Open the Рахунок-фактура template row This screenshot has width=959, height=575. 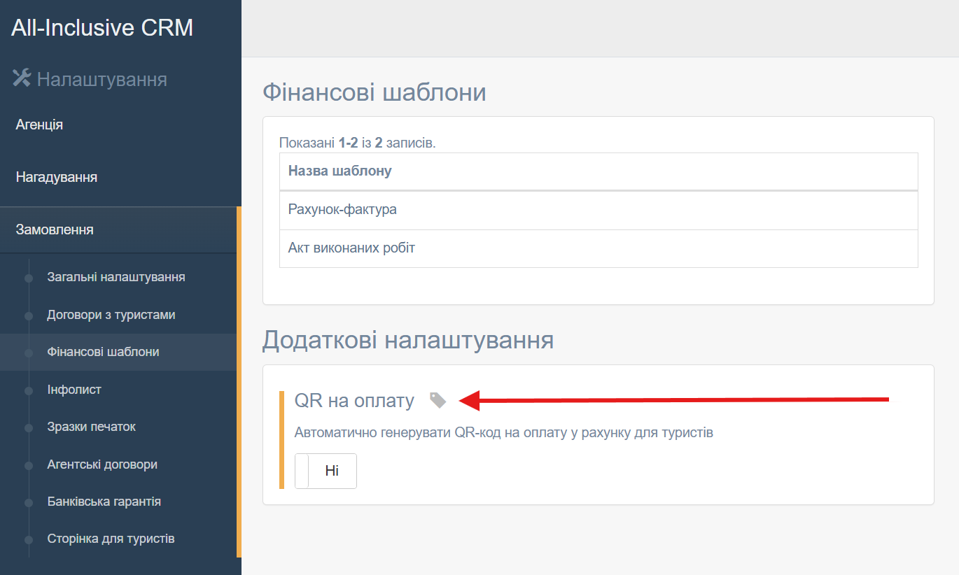342,209
